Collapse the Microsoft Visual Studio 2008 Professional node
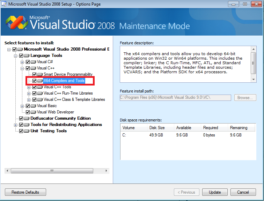The image size is (264, 201). click(9, 50)
